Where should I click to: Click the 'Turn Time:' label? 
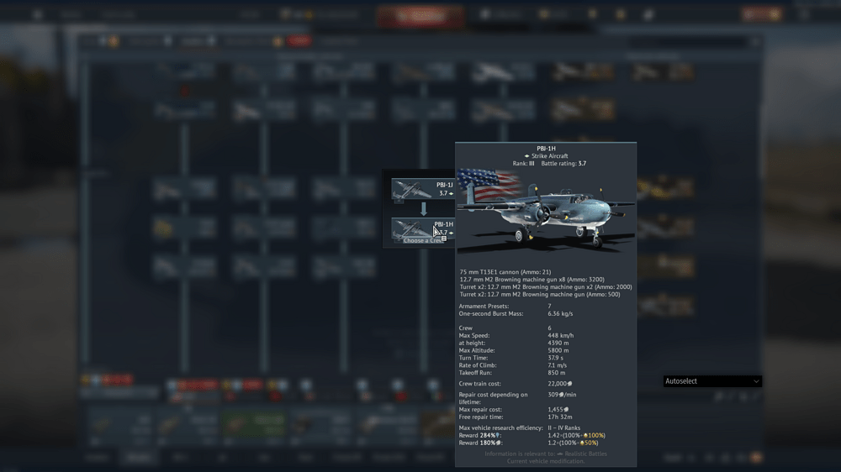473,358
